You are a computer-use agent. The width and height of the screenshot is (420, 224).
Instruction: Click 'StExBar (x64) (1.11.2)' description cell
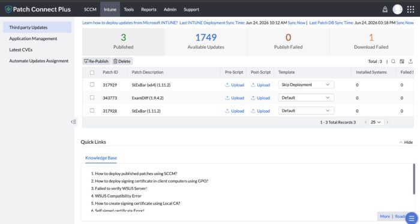coord(151,85)
